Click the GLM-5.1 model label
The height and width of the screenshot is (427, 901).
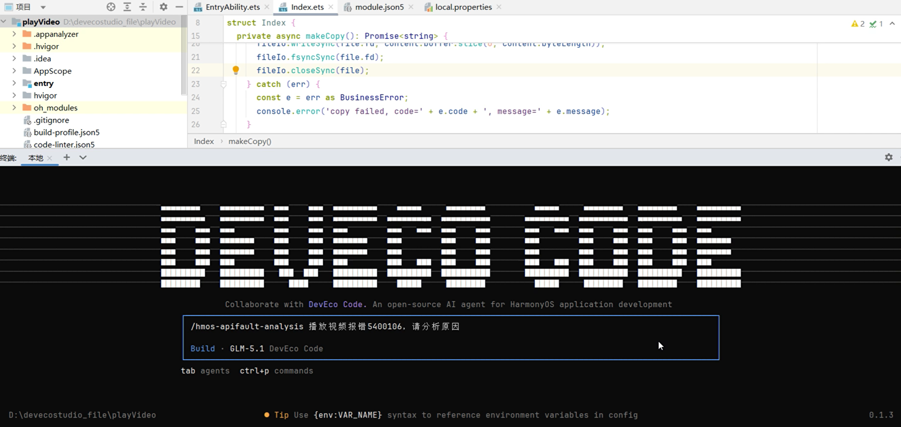(x=247, y=348)
